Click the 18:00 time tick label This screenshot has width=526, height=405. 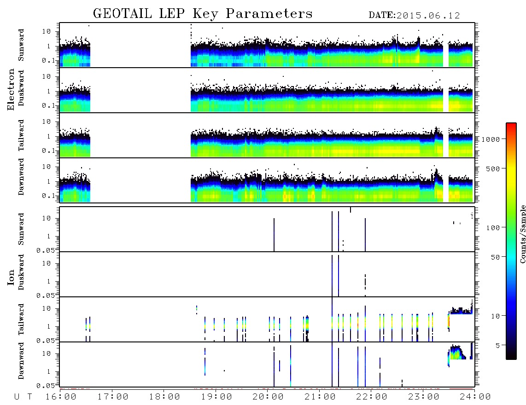point(165,397)
